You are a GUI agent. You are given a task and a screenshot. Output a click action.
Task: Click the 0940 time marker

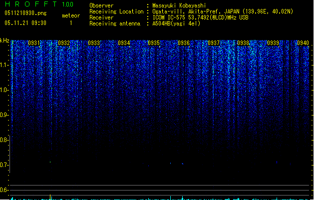coord(303,42)
